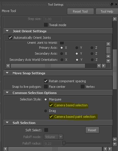Collapse Joint Orient Settings section

(7, 31)
